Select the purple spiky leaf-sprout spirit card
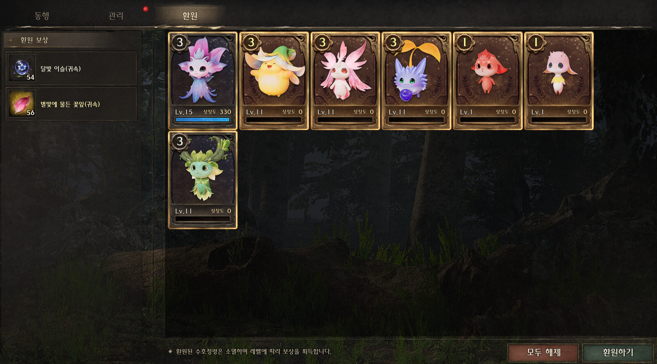Viewport: 657px width, 364px height. [x=416, y=81]
